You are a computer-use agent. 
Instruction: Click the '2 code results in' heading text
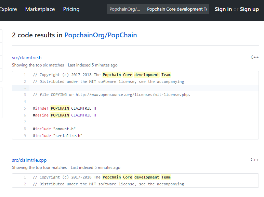click(37, 35)
